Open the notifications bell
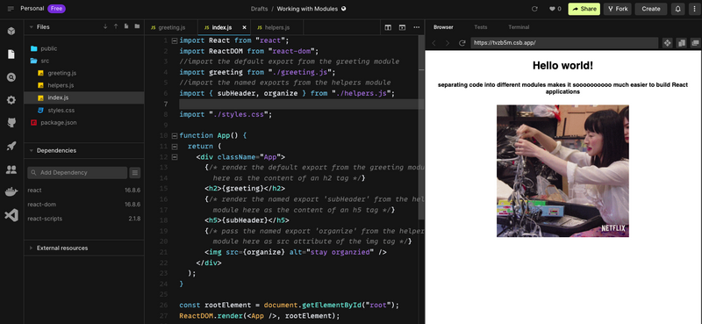Image resolution: width=702 pixels, height=324 pixels. point(677,9)
